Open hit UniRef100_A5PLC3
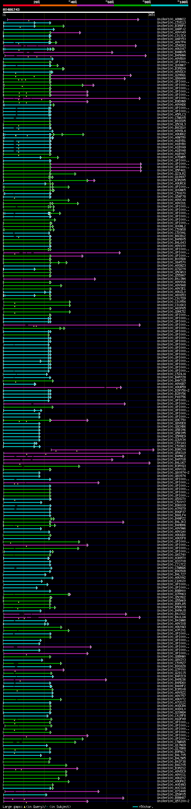Screen dimensions: 191x809 171,115
